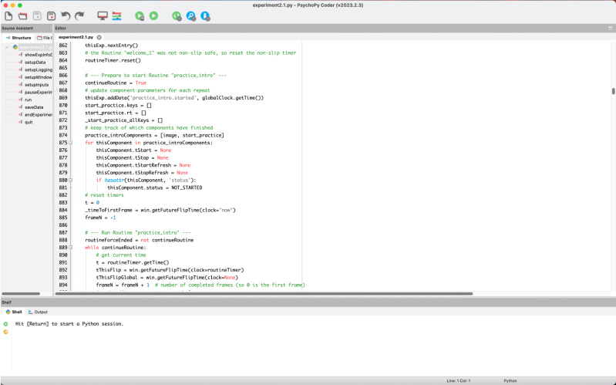The image size is (616, 385).
Task: Select saveData function in Structure tree
Action: coord(31,107)
